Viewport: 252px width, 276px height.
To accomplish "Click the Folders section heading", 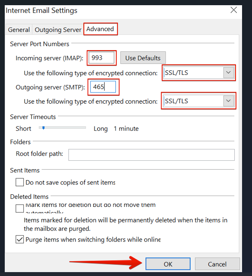I will click(20, 142).
